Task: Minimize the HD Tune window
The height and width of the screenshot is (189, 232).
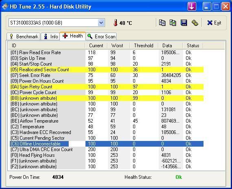Action: coord(207,7)
